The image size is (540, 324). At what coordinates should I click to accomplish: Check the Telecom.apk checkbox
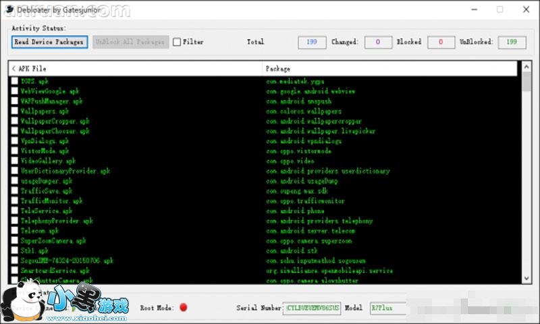click(x=15, y=231)
